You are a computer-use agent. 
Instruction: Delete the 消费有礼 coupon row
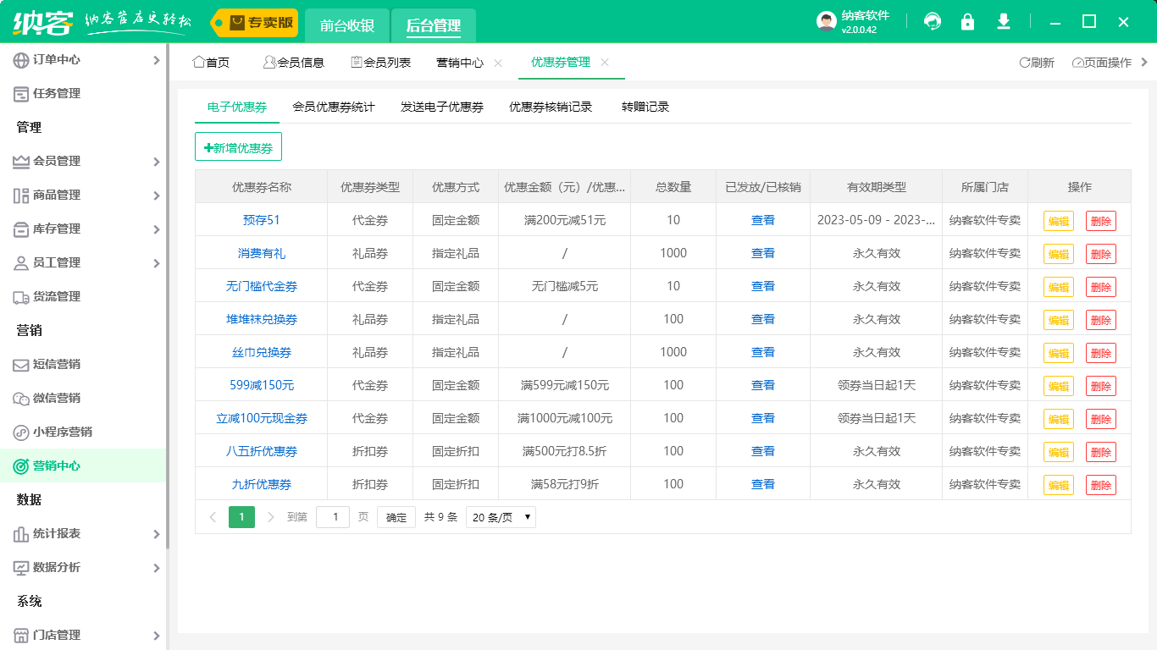click(x=1100, y=254)
